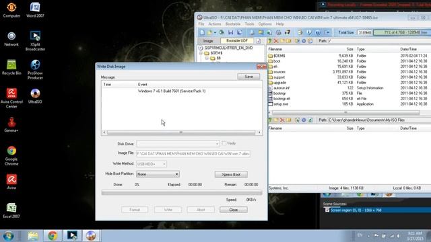Open the UltraISO desktop icon
Viewport: 431px width, 242px height.
pyautogui.click(x=35, y=96)
